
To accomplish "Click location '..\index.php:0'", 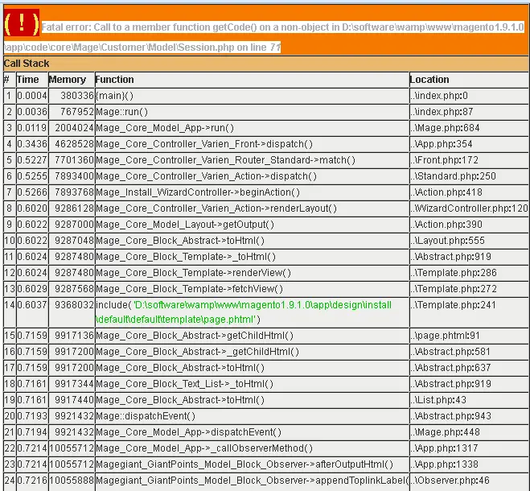I will pyautogui.click(x=439, y=96).
